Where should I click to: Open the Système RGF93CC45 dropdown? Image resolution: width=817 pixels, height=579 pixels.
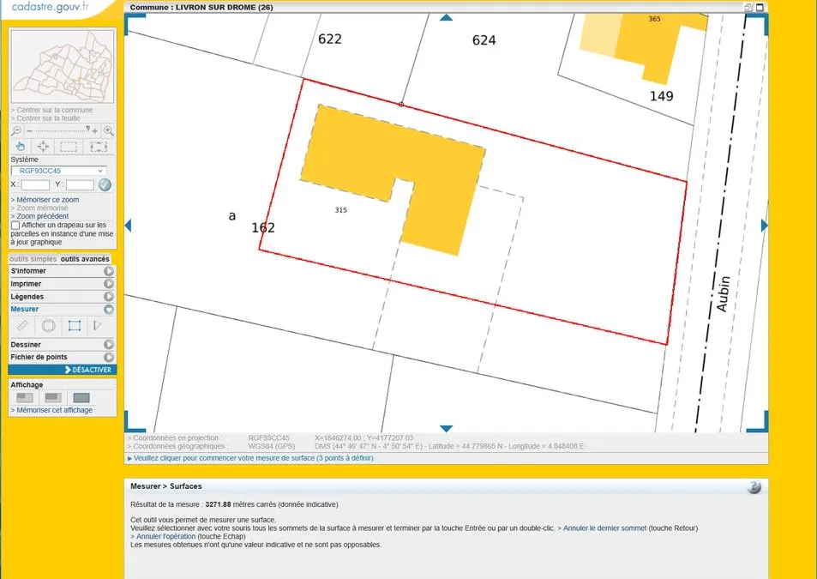[59, 171]
